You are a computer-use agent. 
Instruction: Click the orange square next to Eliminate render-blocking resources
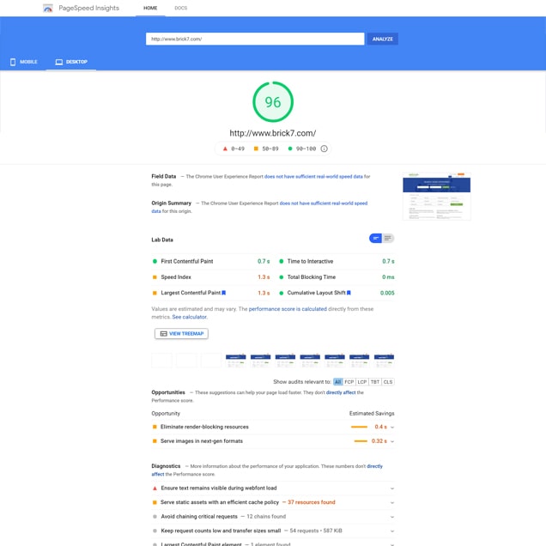(x=155, y=427)
